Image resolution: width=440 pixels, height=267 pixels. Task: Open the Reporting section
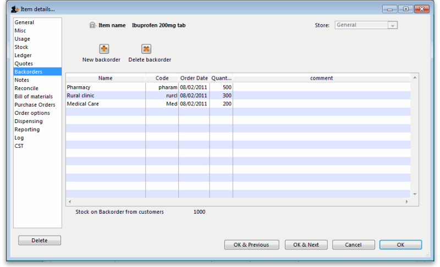(x=37, y=130)
